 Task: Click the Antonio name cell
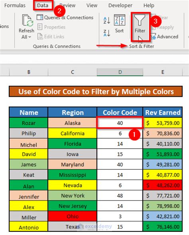[x=29, y=227]
